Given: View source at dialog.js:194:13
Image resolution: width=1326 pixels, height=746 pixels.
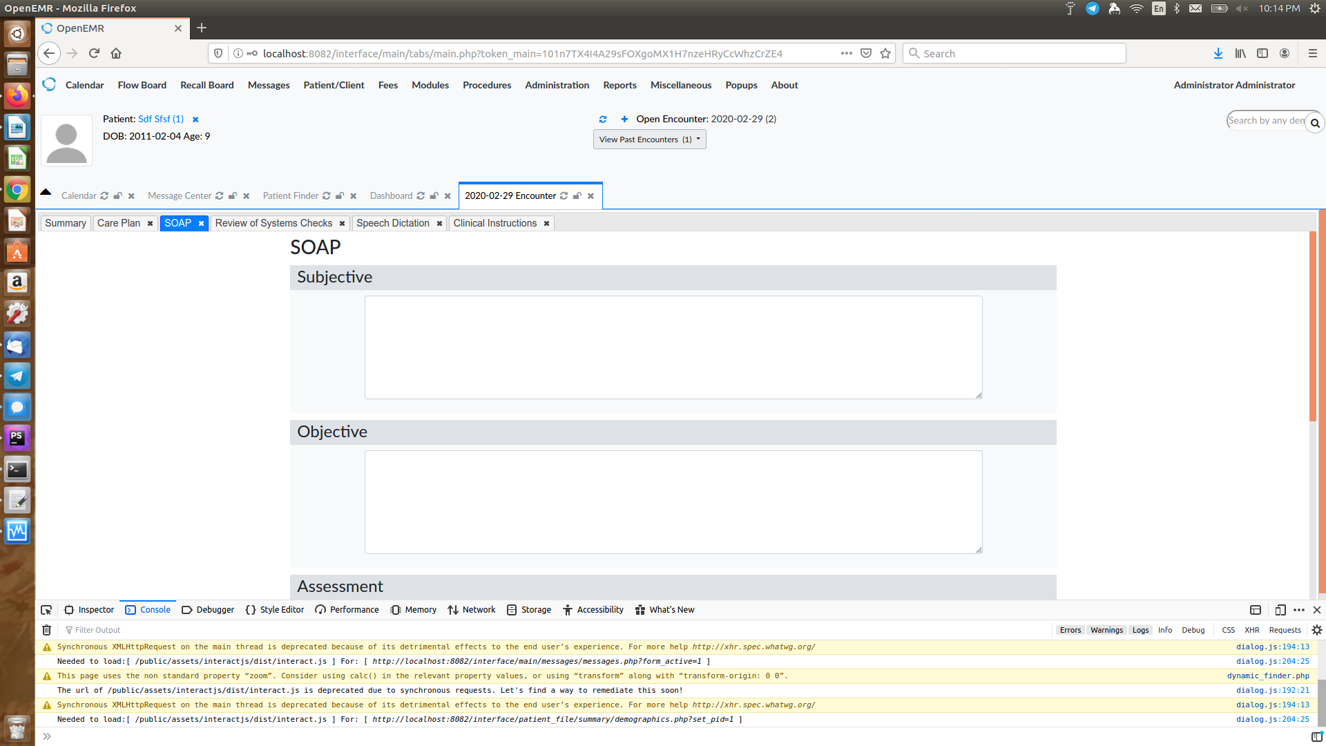Looking at the screenshot, I should click(x=1272, y=647).
